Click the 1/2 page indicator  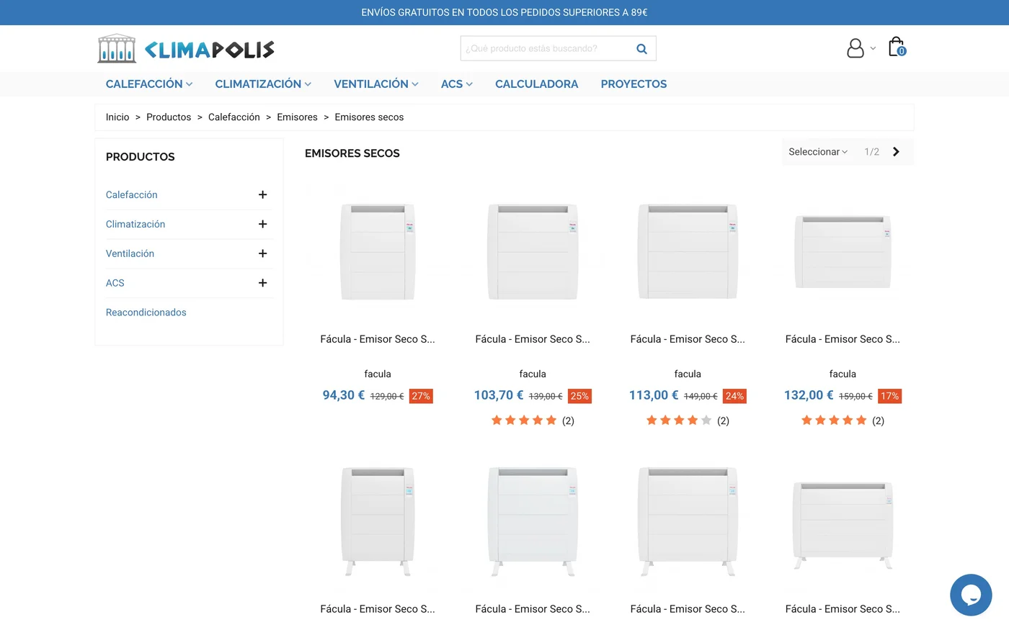[x=871, y=152]
